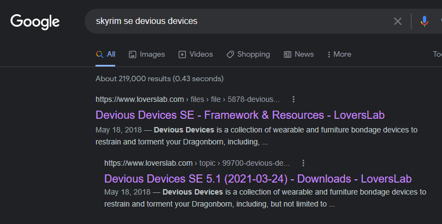
Task: Click the News tab newspaper icon
Action: [x=287, y=55]
